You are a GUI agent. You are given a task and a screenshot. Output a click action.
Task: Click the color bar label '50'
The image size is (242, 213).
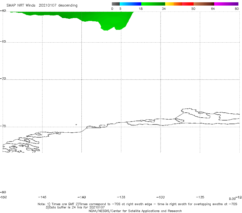point(193,9)
